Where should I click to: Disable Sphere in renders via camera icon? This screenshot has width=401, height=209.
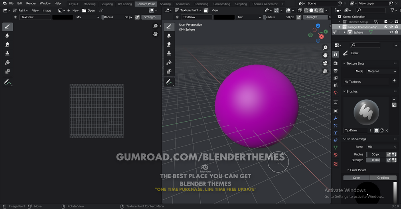[396, 32]
